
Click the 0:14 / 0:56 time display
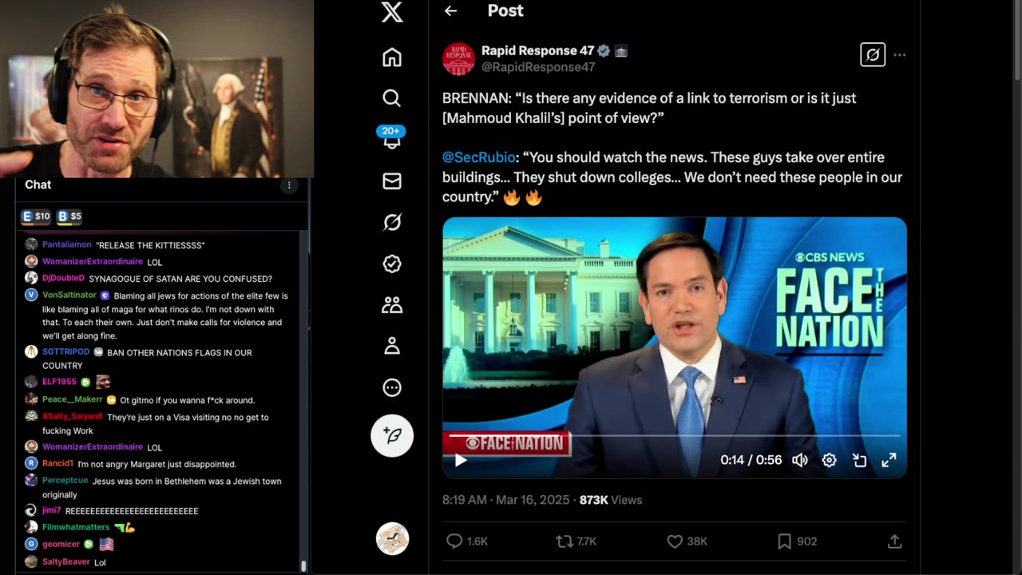point(751,460)
